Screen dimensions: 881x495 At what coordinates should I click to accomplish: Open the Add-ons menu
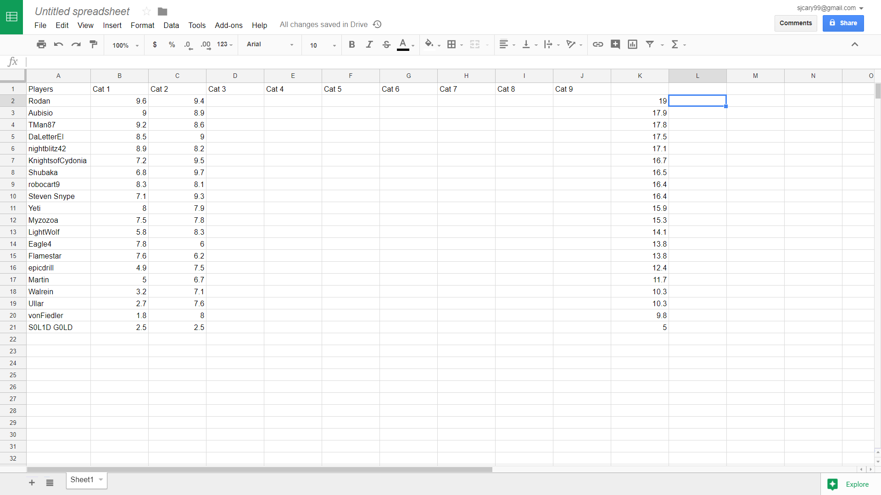(229, 25)
